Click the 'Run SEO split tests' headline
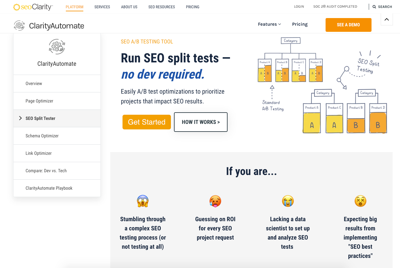Viewport: 400px width, 268px height. 175,58
